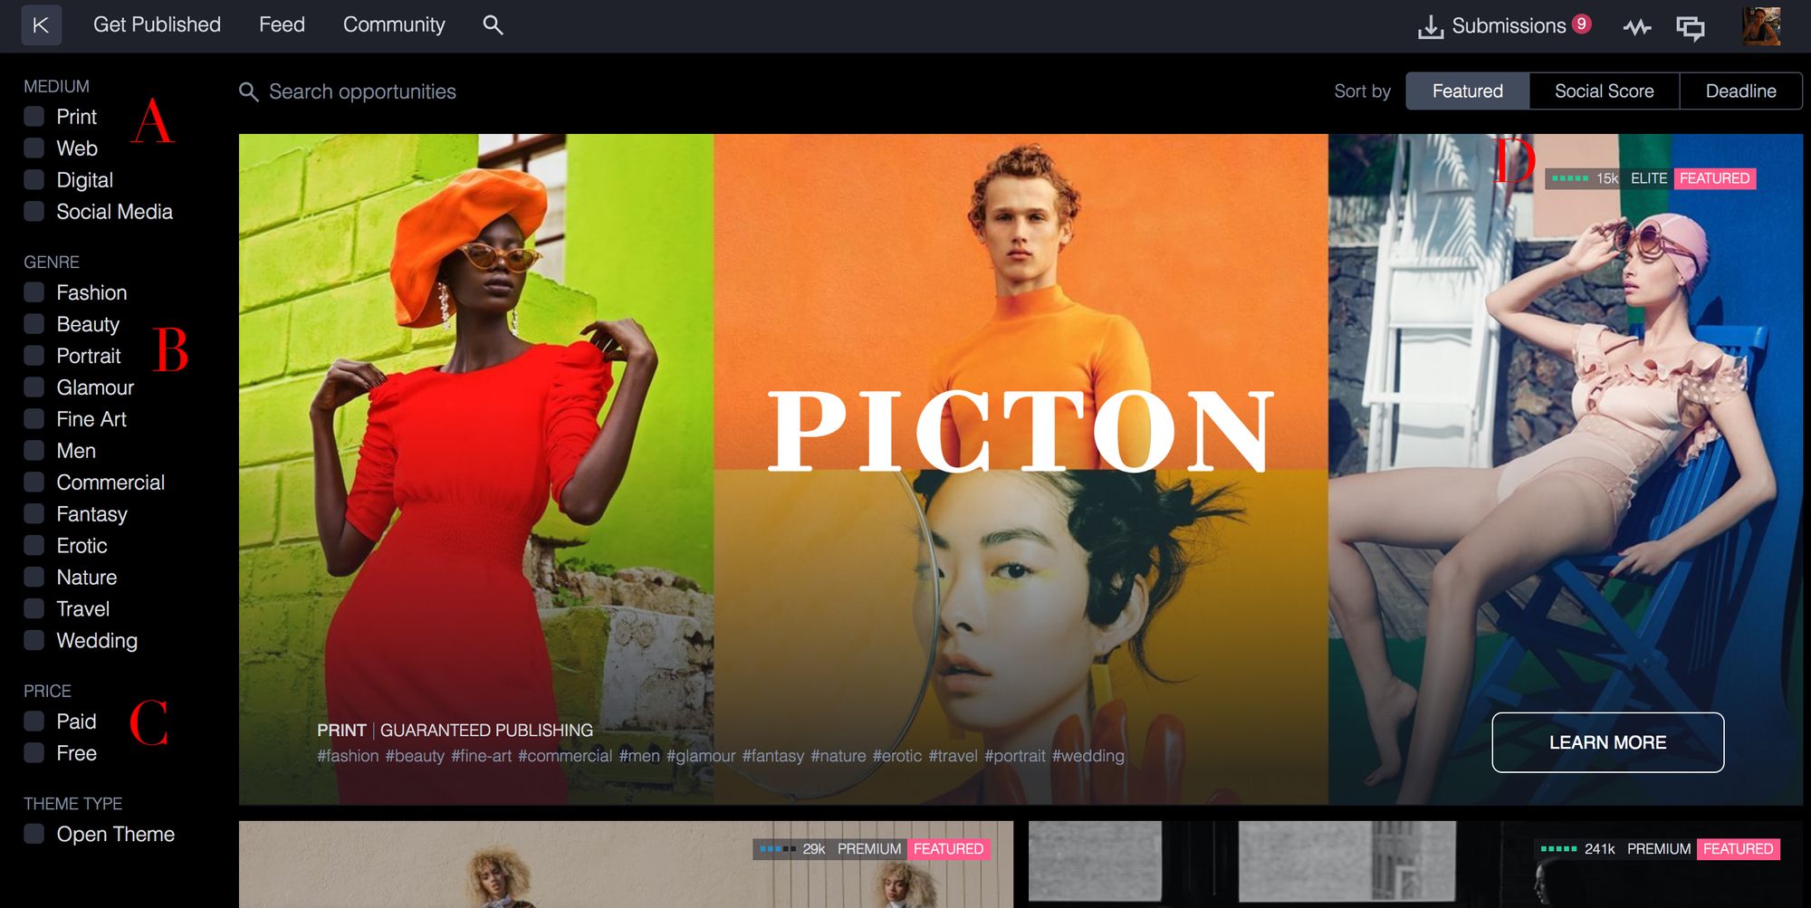This screenshot has height=908, width=1811.
Task: Click the LEARN MORE button
Action: click(1607, 742)
